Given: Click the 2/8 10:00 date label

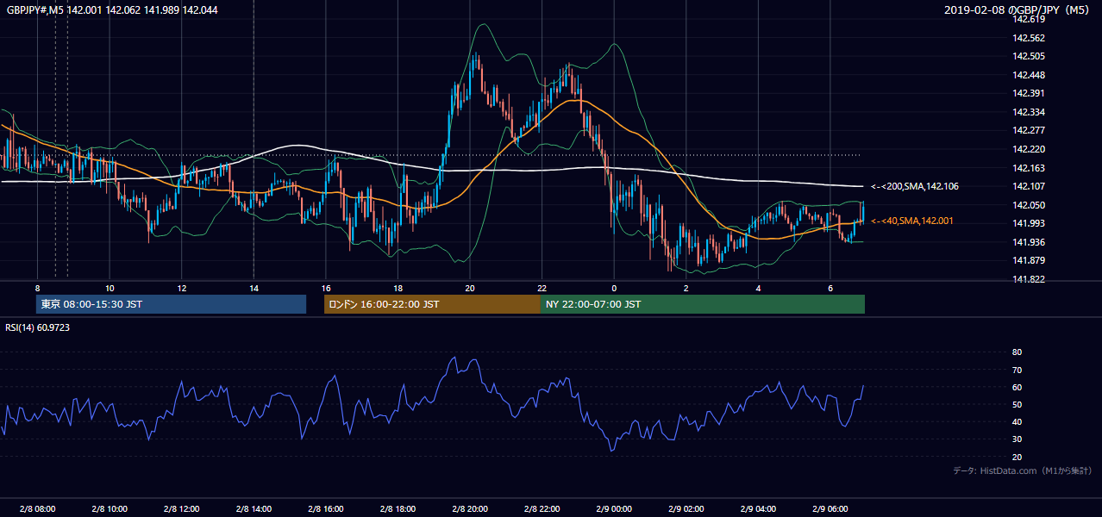Looking at the screenshot, I should 110,509.
